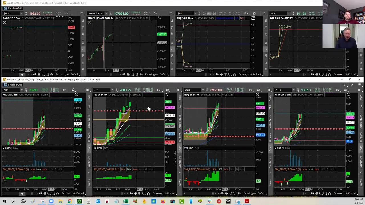Click crosshair tool on the DIA chart
The image size is (365, 205).
point(317,75)
